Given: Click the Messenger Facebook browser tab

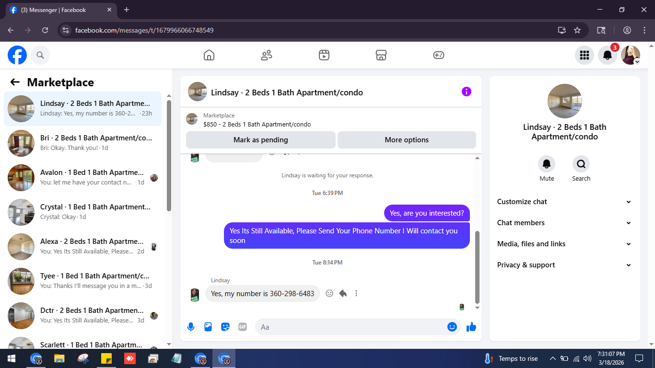Looking at the screenshot, I should (61, 10).
